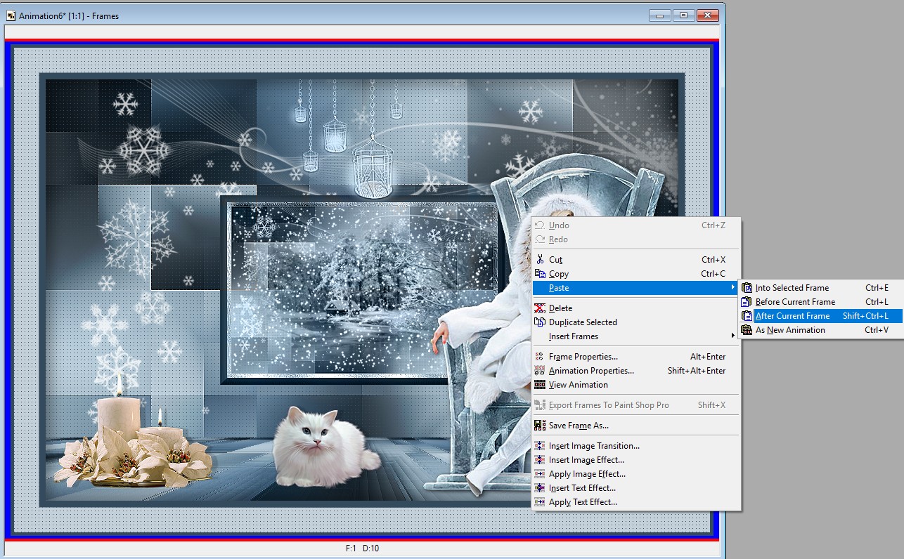Maximize the Animation6 Frames window

683,15
